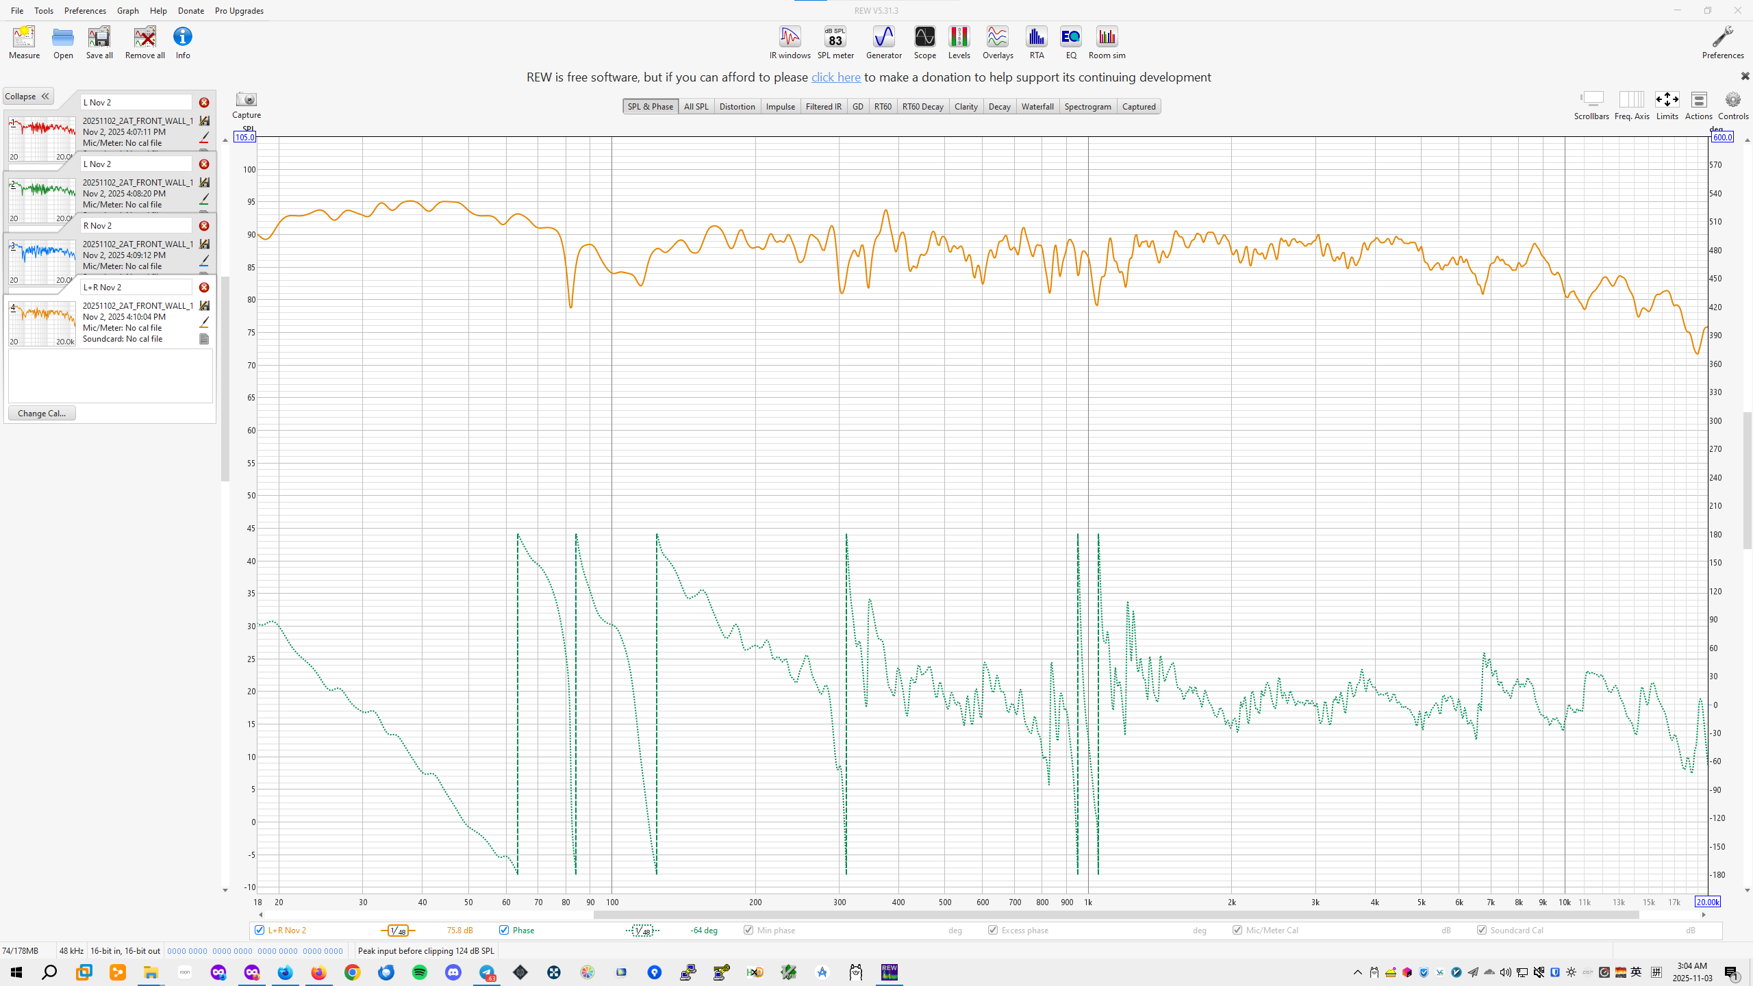Open the Tools menu

[44, 10]
